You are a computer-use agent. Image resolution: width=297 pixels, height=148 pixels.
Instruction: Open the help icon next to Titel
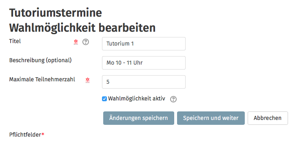86,42
